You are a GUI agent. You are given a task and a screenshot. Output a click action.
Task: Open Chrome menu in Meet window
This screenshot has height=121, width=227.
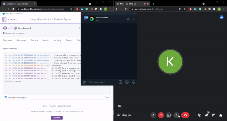point(224,9)
